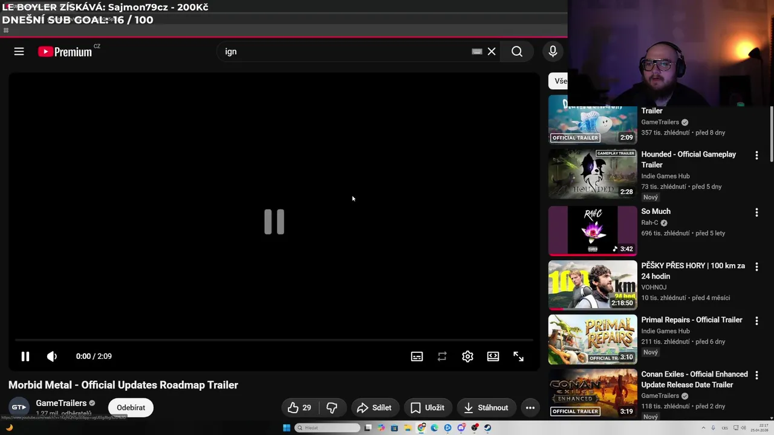Subscribe with the Odebírat button

point(131,407)
